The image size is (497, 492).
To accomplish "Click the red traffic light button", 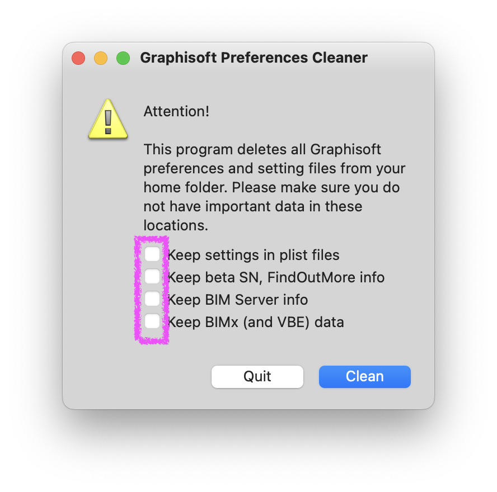I will 78,58.
